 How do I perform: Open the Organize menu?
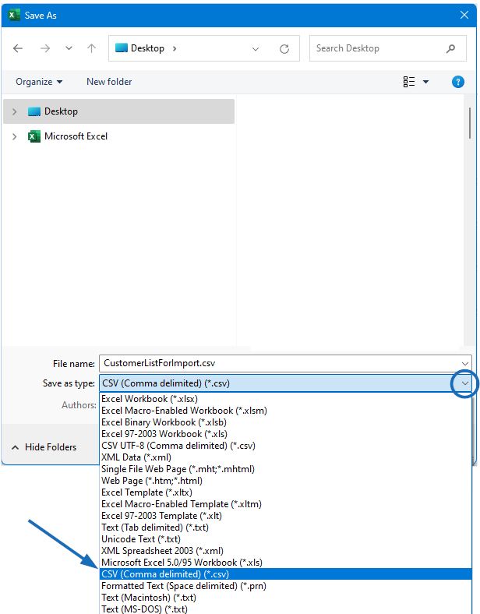click(39, 82)
